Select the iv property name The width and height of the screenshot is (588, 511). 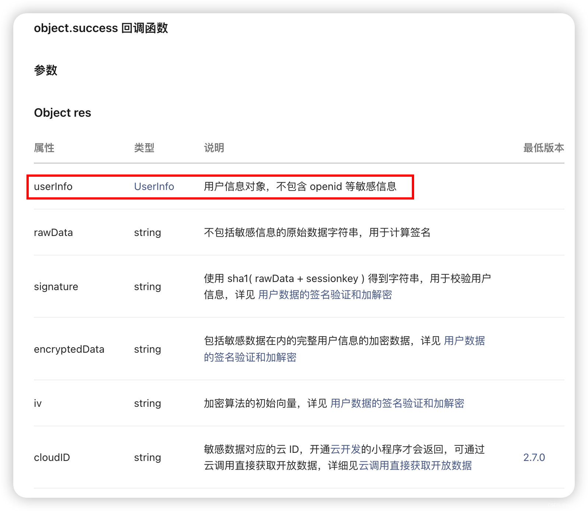[x=38, y=403]
